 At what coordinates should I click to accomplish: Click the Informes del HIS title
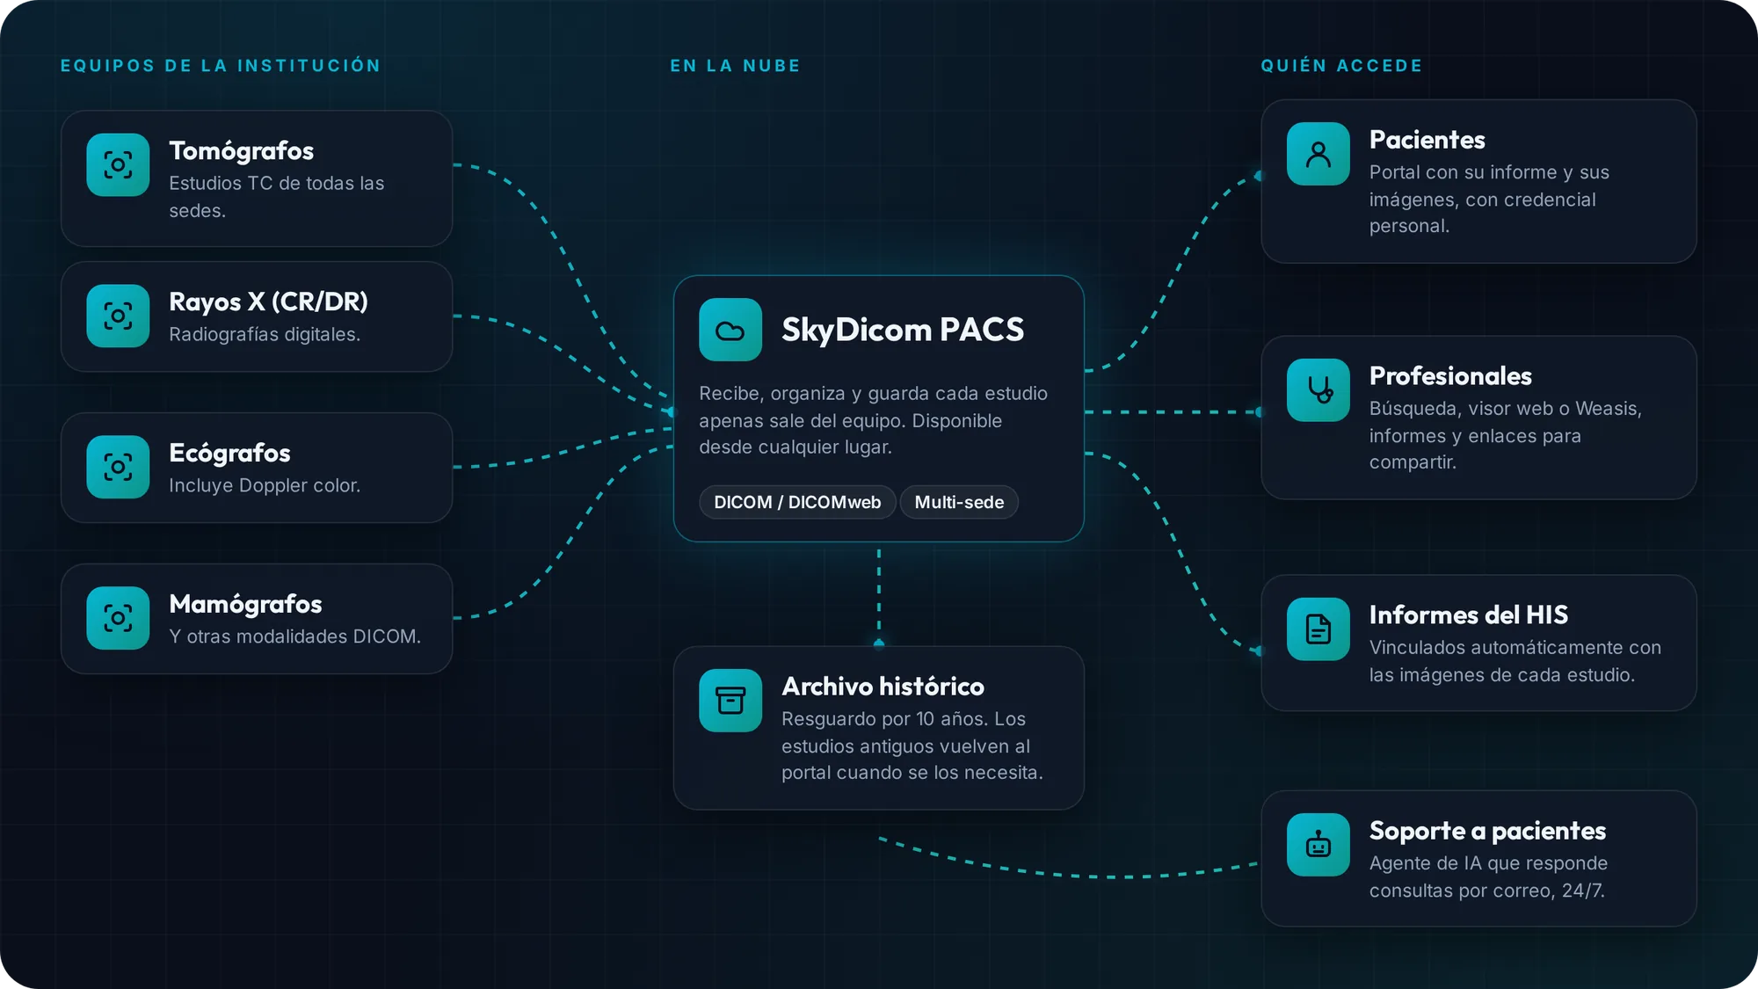[x=1468, y=614]
